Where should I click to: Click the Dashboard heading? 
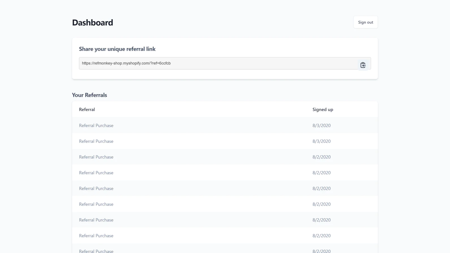click(x=93, y=22)
